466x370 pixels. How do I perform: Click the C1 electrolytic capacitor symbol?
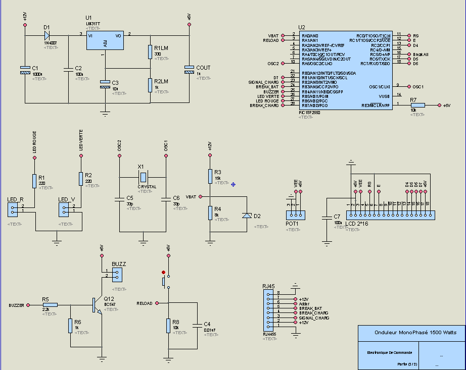click(25, 70)
